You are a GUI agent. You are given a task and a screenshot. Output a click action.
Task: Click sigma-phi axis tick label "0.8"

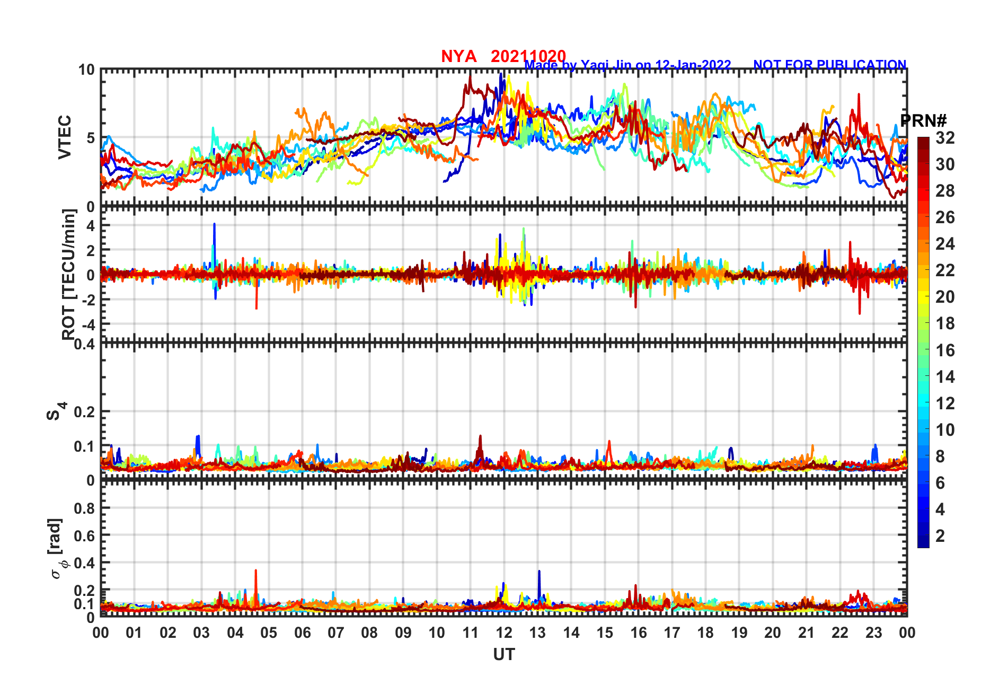84,508
